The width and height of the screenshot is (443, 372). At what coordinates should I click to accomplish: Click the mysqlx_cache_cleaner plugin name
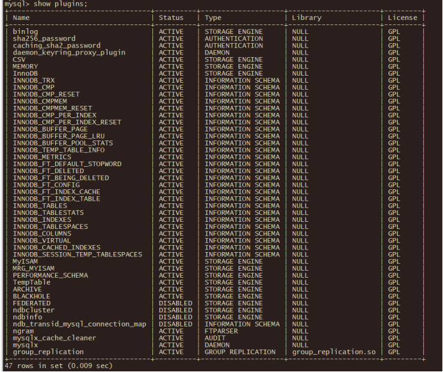click(x=54, y=338)
